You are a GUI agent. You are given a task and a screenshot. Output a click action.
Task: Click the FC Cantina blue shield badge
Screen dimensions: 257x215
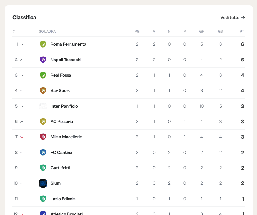point(43,153)
